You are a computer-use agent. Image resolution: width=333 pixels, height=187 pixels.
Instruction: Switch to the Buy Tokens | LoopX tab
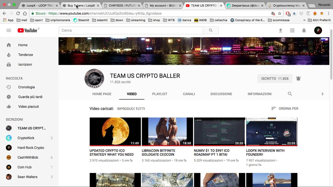tap(81, 5)
